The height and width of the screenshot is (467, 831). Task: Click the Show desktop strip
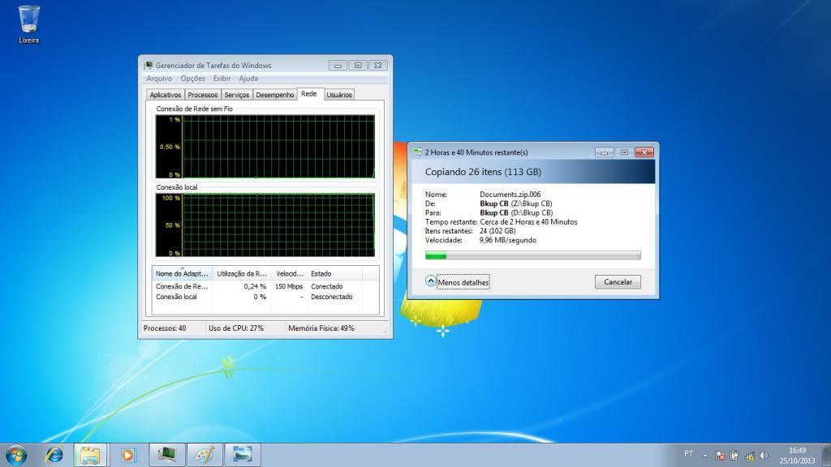(x=825, y=456)
